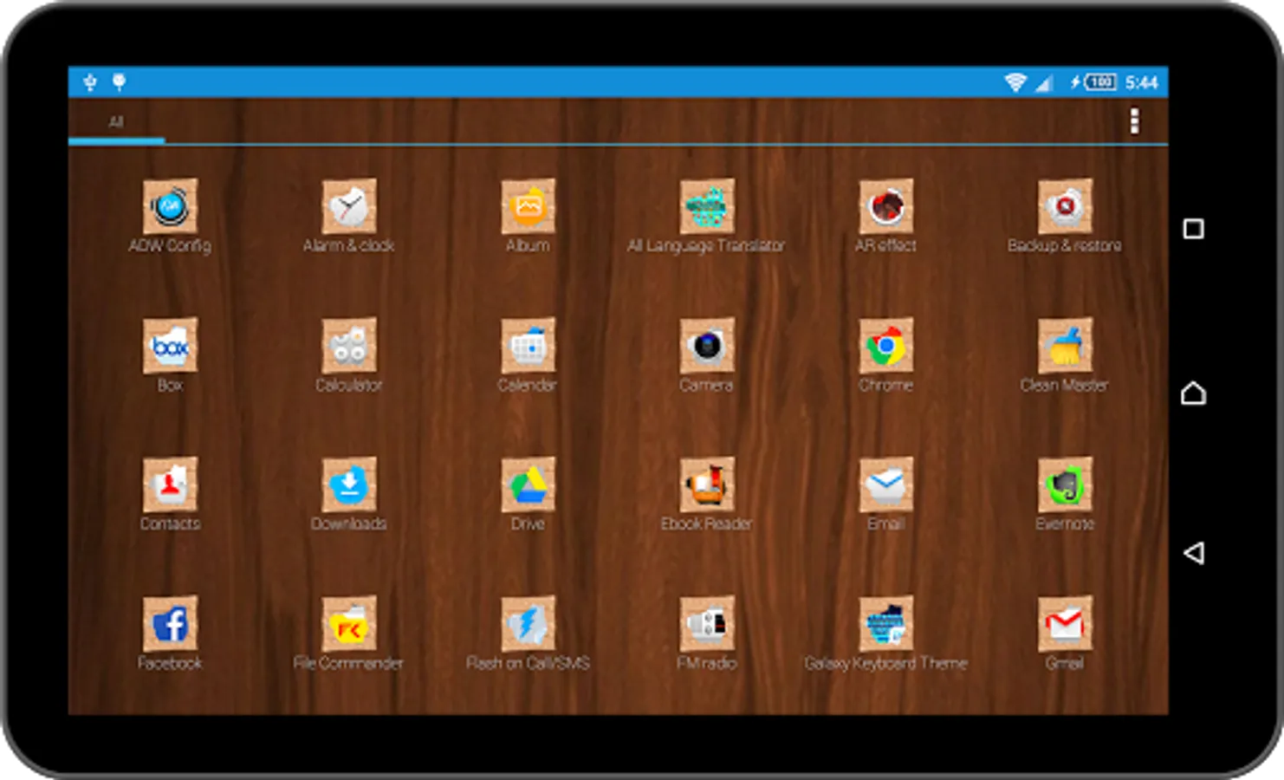Open the Email app icon

coord(885,484)
